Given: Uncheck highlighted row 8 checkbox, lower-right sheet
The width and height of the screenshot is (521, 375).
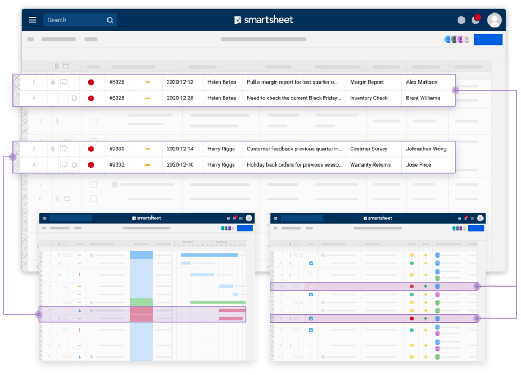Looking at the screenshot, I should 311,319.
